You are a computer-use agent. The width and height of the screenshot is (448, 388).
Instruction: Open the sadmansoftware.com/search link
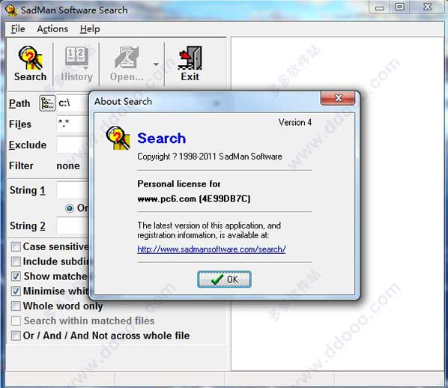click(211, 249)
